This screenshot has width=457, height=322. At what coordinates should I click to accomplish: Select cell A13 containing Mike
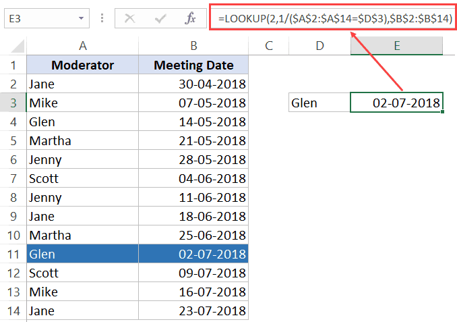82,292
